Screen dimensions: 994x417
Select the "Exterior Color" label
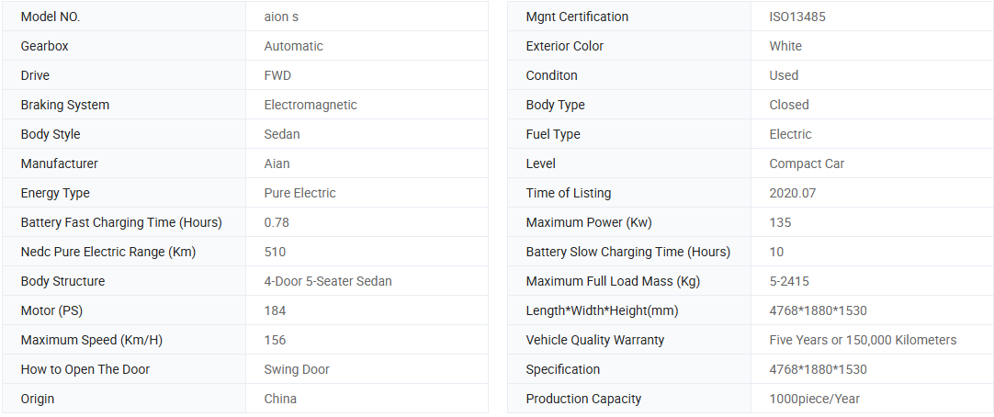(x=565, y=46)
